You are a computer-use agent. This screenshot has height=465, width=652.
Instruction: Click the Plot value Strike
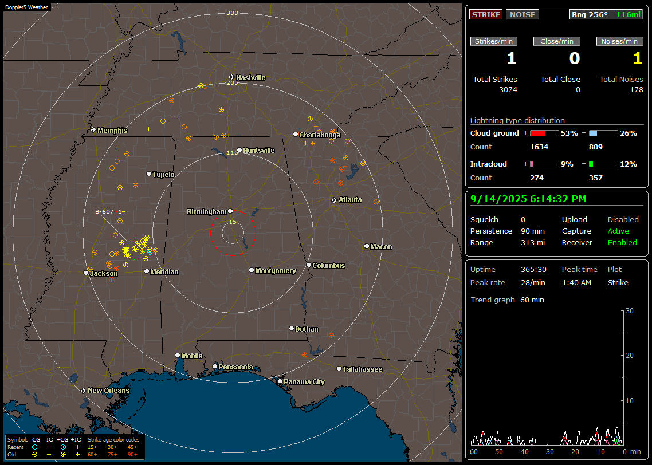[618, 282]
